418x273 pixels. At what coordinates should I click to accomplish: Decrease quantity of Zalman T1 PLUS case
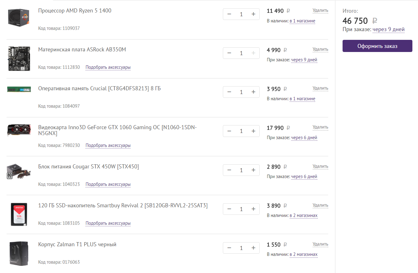click(x=229, y=248)
